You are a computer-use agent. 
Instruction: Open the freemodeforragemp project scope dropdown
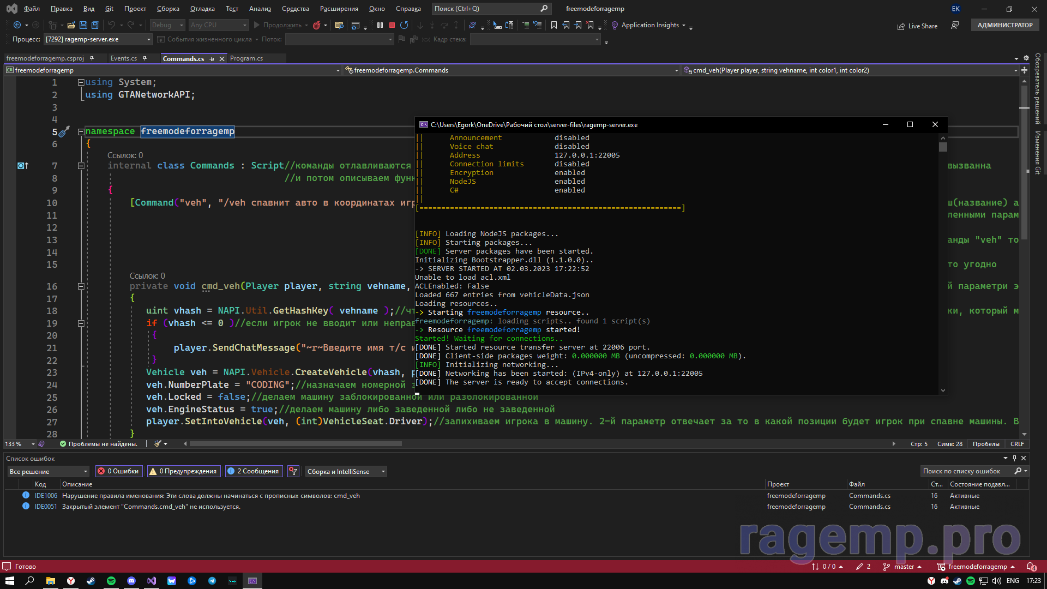point(173,70)
